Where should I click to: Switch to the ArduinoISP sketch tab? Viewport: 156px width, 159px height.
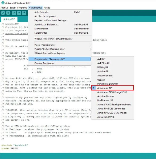point(9,19)
